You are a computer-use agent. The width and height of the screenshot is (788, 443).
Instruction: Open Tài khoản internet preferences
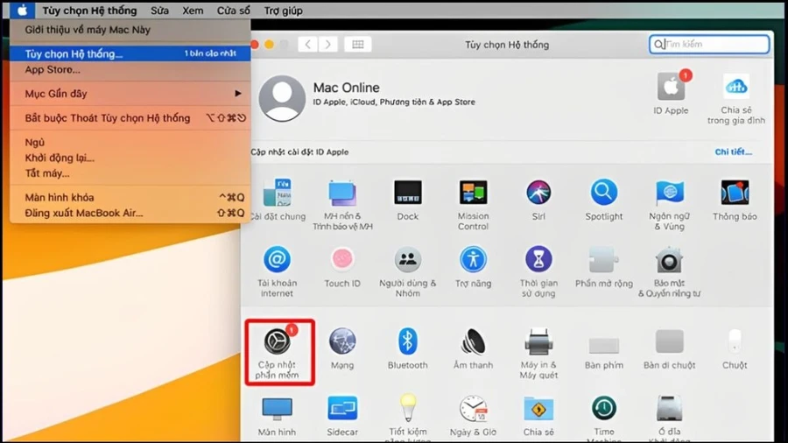pyautogui.click(x=277, y=271)
